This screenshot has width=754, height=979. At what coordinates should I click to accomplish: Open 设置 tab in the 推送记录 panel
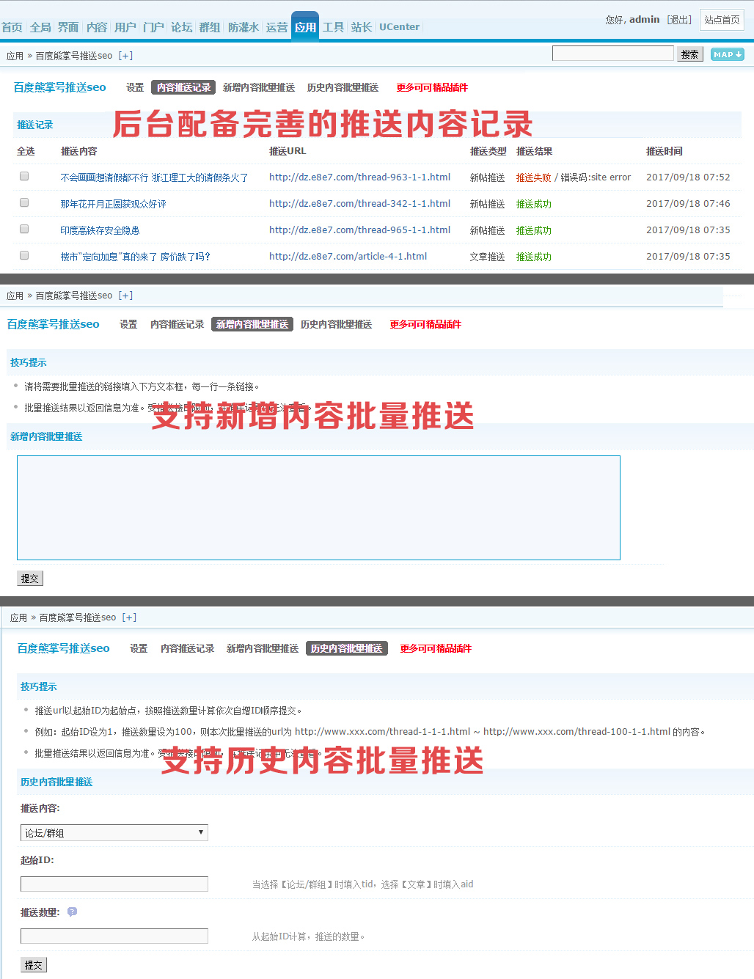[x=135, y=87]
